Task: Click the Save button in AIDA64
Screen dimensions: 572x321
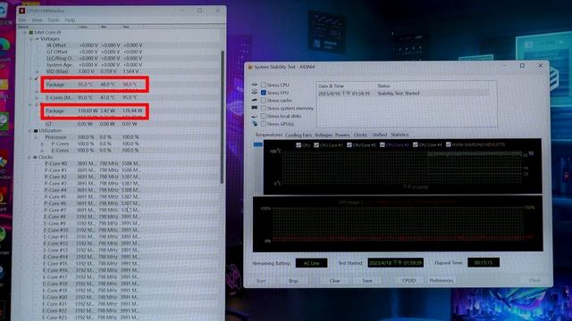Action: 367,281
